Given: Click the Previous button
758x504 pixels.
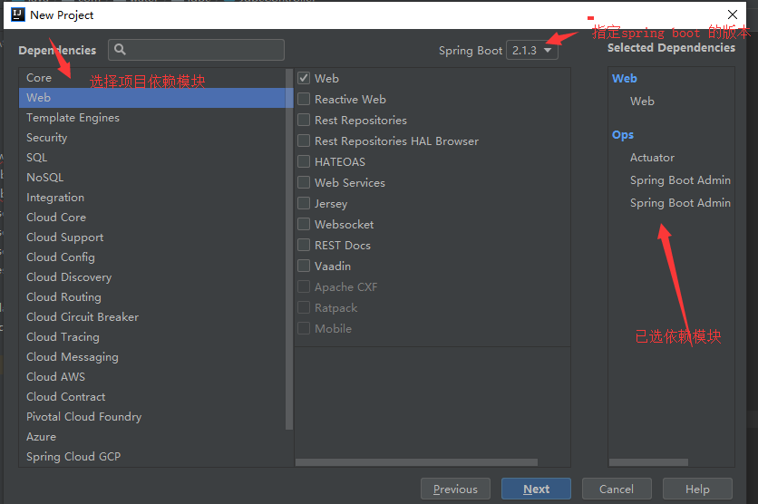Looking at the screenshot, I should click(455, 489).
